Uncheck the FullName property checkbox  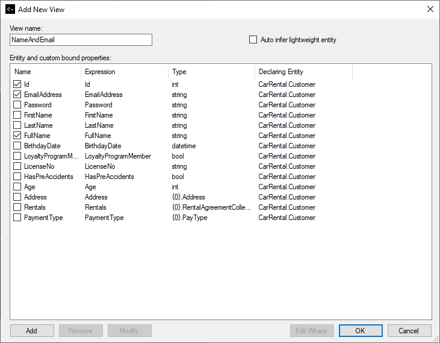tap(17, 136)
